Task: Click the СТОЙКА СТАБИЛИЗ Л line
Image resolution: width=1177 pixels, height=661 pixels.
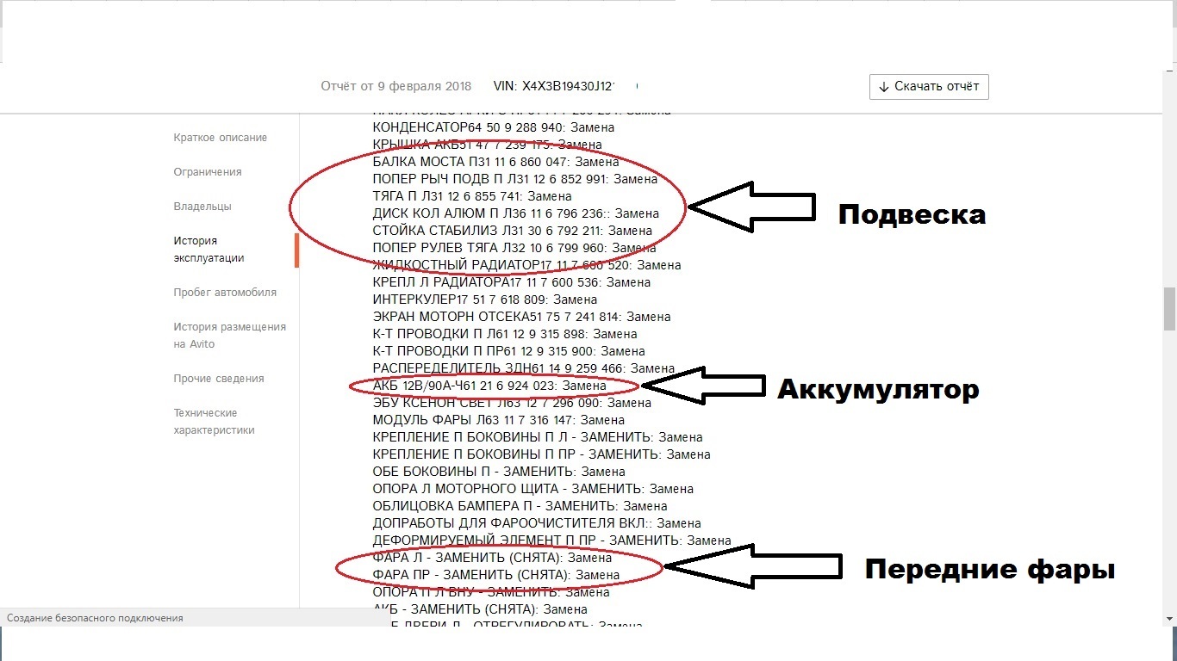Action: pos(512,231)
